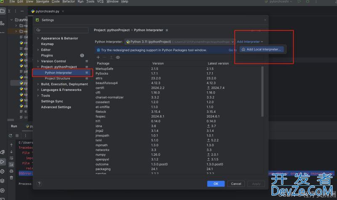Open the stacked layers tool window icon
This screenshot has height=200, width=337.
click(x=3, y=181)
